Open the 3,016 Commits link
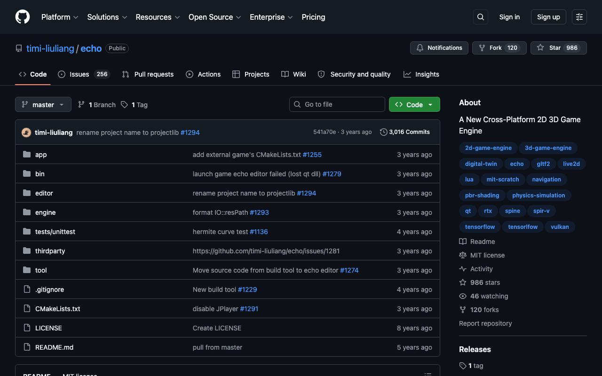This screenshot has width=602, height=376. click(405, 132)
